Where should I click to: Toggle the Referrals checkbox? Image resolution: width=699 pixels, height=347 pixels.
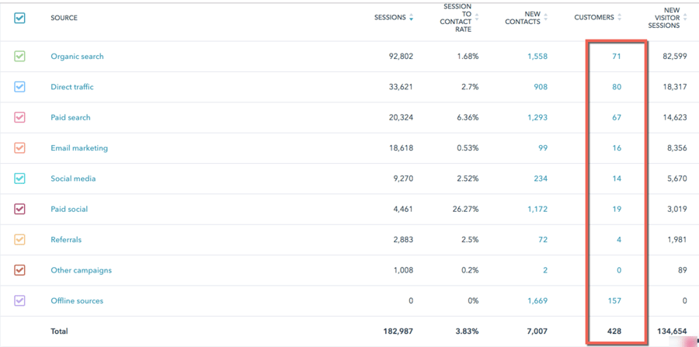pos(20,240)
